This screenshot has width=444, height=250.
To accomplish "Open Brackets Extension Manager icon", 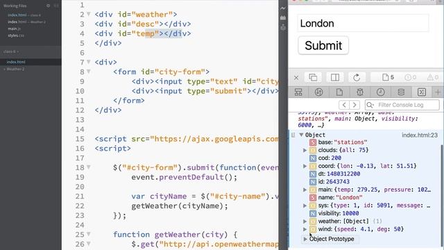I will pos(283,18).
